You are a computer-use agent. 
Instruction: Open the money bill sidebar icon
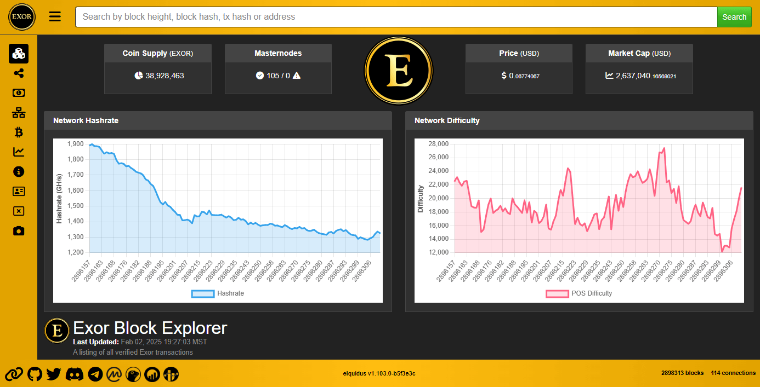[x=19, y=93]
